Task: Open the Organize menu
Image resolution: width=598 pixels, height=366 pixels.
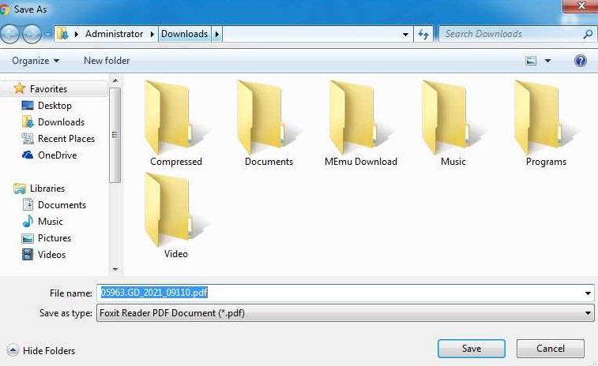Action: point(36,61)
